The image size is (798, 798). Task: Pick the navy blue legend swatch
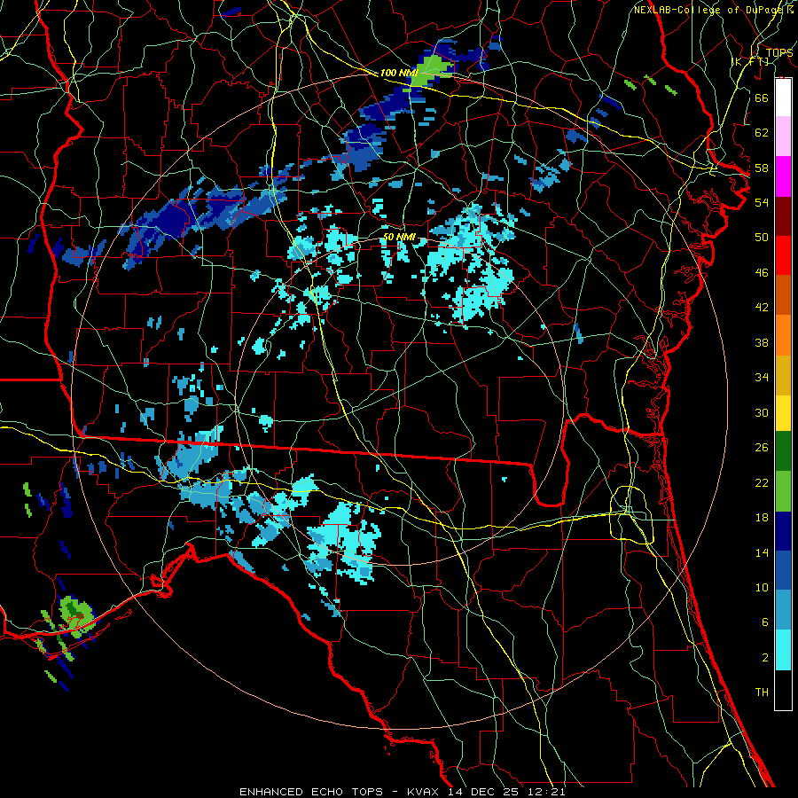(783, 531)
